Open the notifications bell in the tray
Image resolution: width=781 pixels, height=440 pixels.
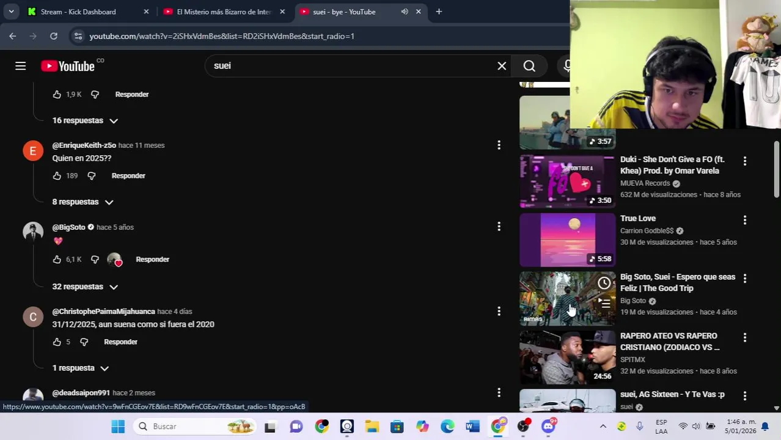pyautogui.click(x=765, y=427)
